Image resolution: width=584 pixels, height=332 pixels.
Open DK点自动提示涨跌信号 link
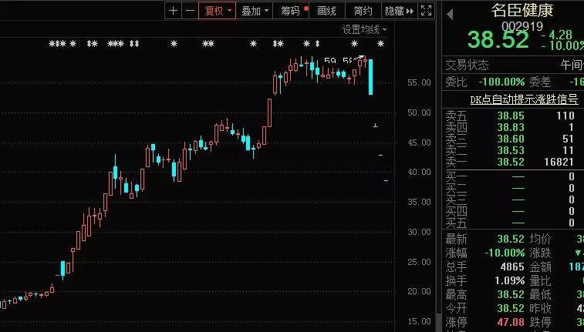tap(524, 99)
